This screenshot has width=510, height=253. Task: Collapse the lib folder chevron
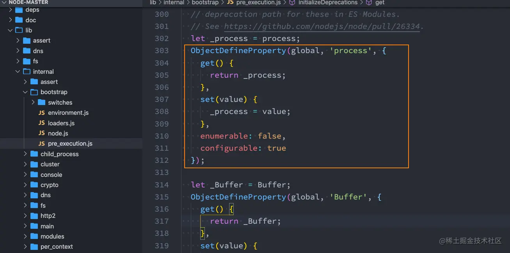pyautogui.click(x=10, y=30)
